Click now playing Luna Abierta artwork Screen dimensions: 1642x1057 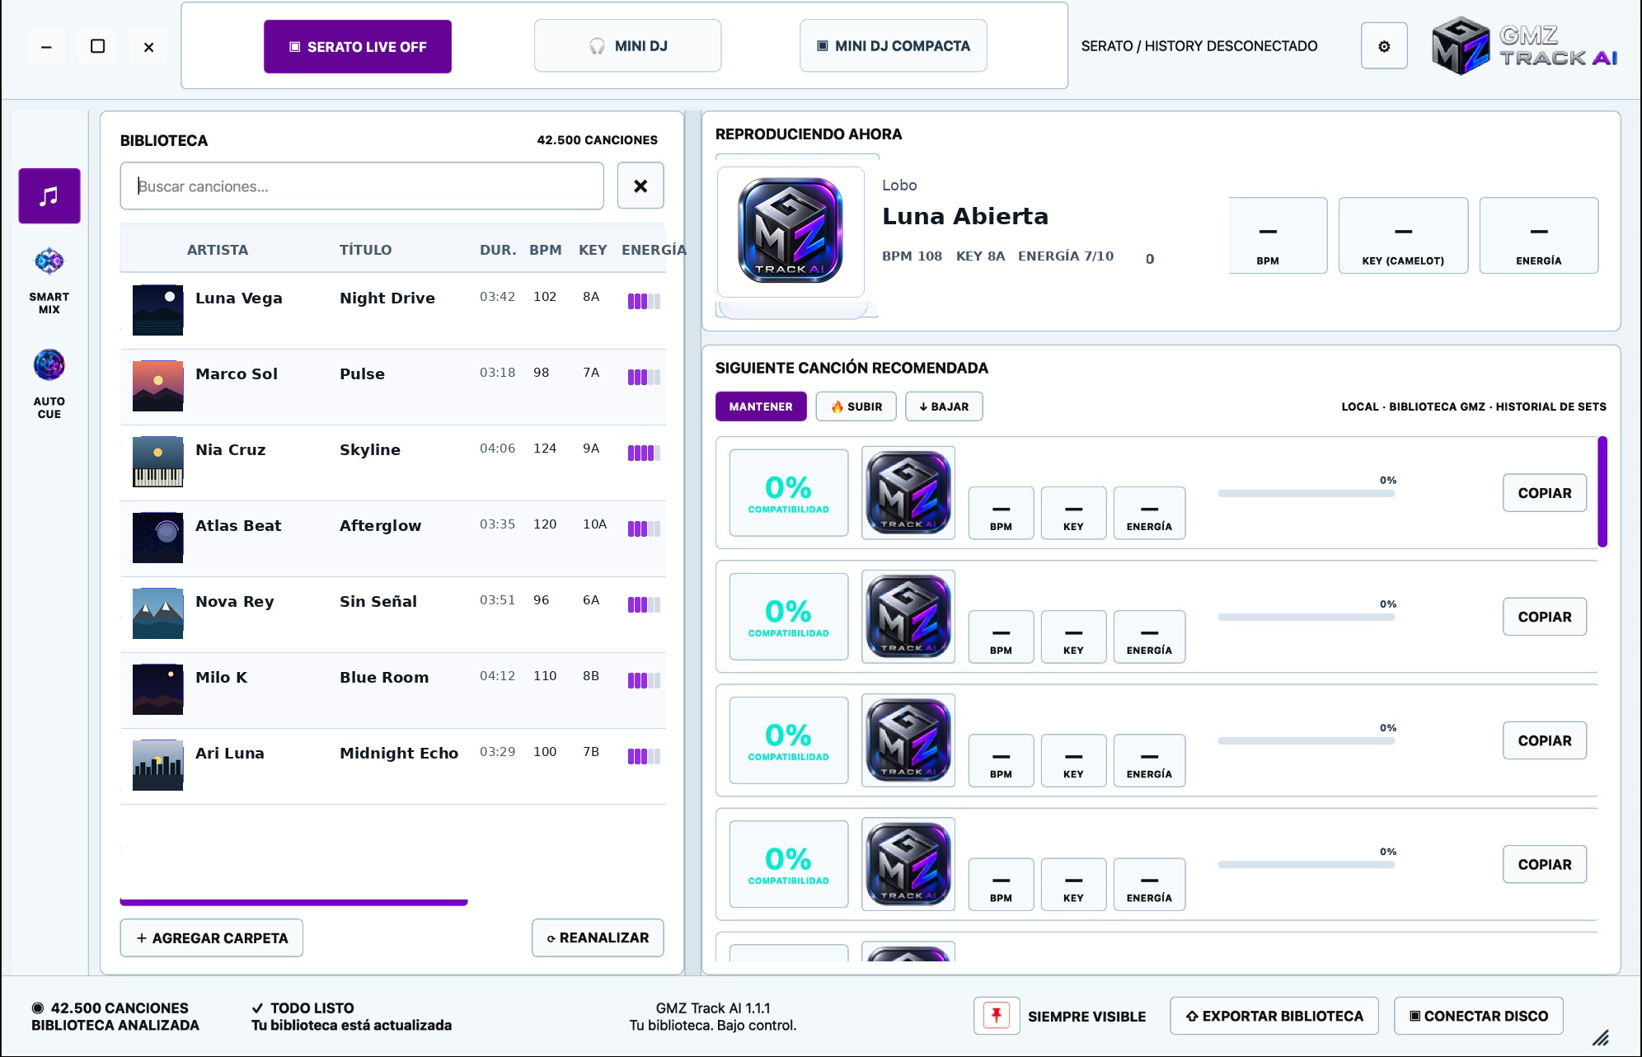click(791, 232)
